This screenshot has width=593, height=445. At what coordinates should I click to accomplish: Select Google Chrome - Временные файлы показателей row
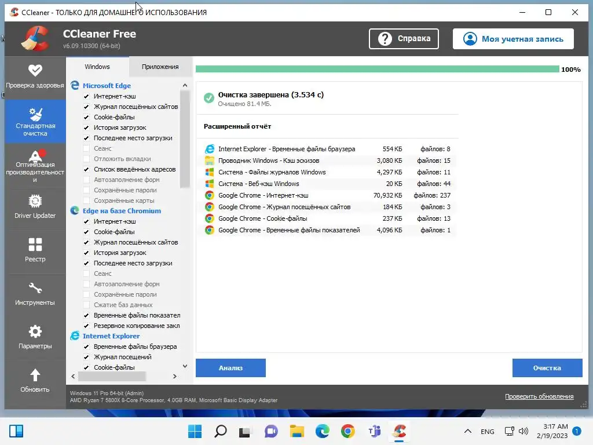click(x=328, y=230)
